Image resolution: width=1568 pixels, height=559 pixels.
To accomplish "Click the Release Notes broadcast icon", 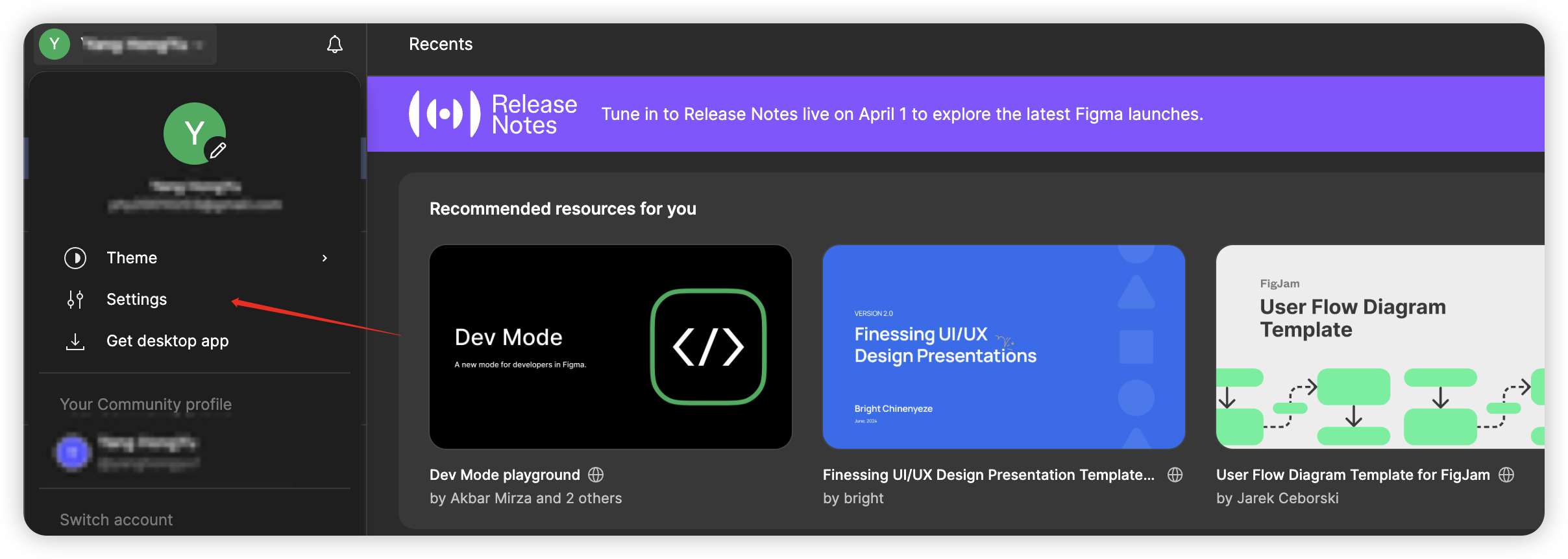I will click(x=445, y=114).
